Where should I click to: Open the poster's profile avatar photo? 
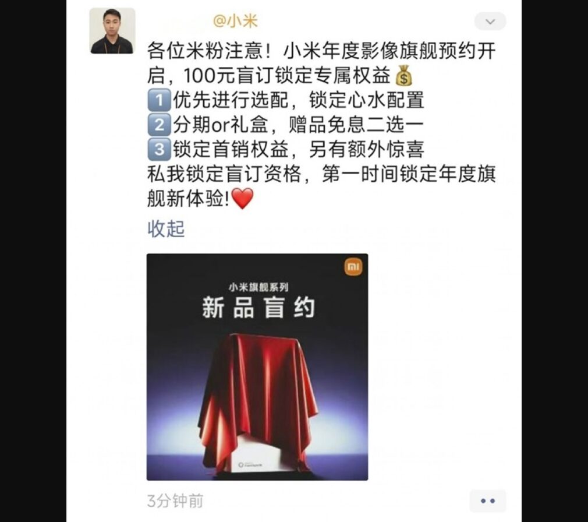click(112, 31)
